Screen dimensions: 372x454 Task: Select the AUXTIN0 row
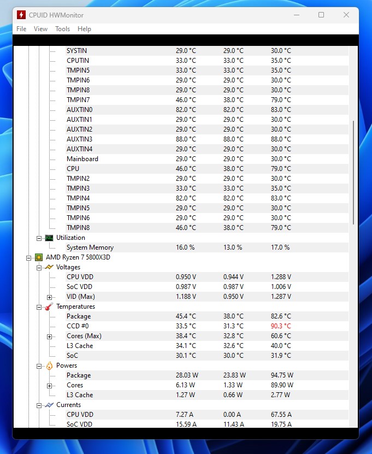[x=207, y=110]
